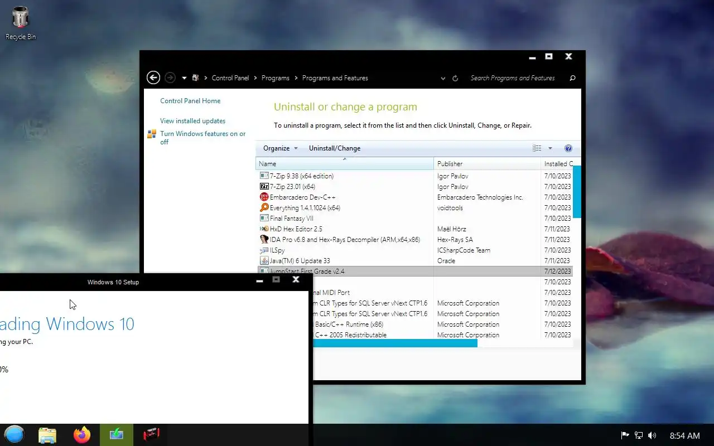Click Igor Pavlov publisher for 7-Zip 23.01
Image resolution: width=714 pixels, height=446 pixels.
click(x=453, y=187)
